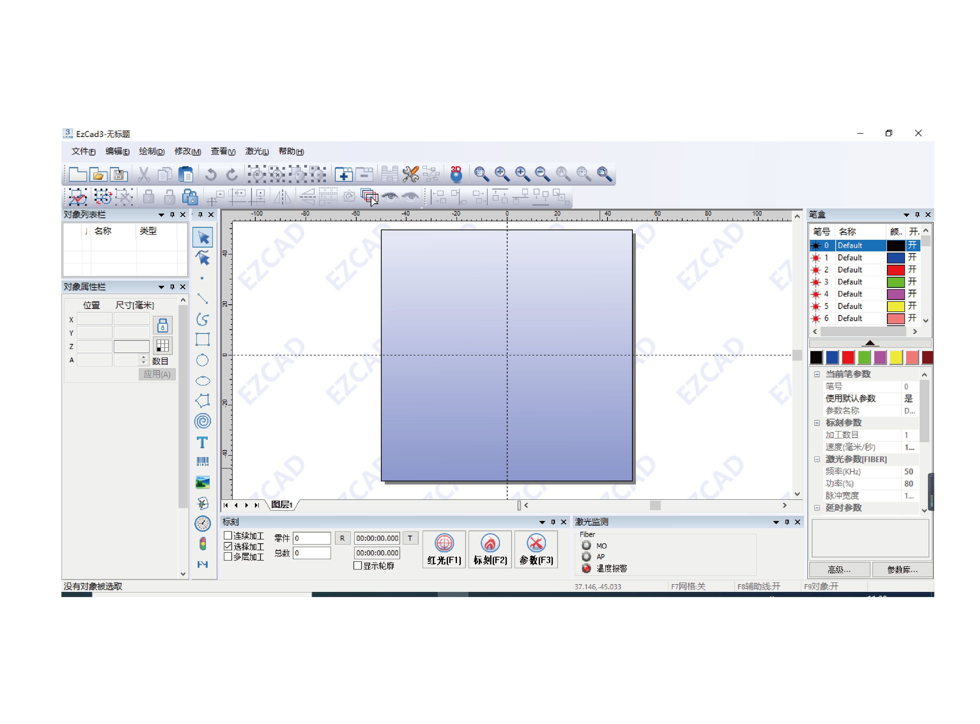The height and width of the screenshot is (724, 980).
Task: Insert a bitmap image with picture tool
Action: 202,482
